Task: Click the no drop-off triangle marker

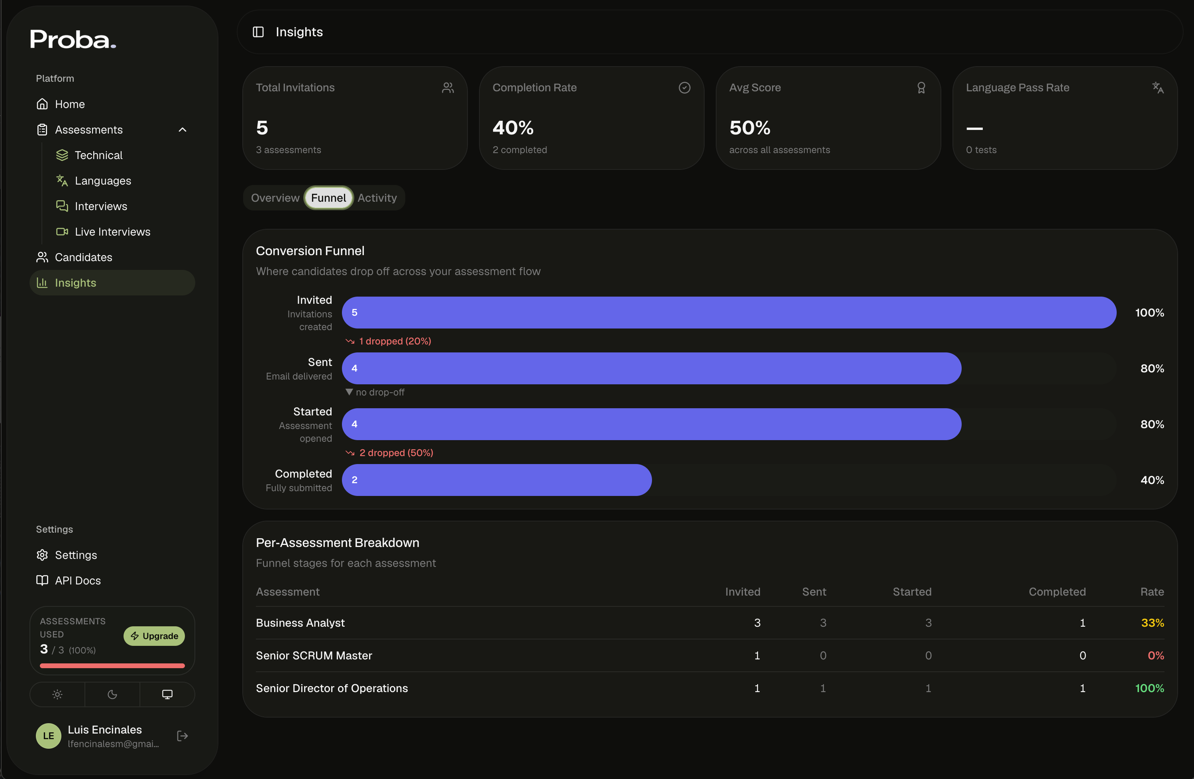Action: 349,392
